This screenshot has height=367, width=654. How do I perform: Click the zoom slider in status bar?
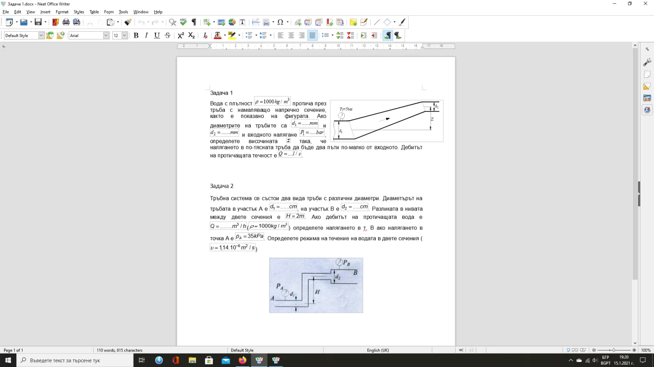pos(614,350)
